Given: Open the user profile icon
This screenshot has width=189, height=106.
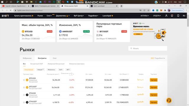Looking at the screenshot, I should click(x=166, y=16).
